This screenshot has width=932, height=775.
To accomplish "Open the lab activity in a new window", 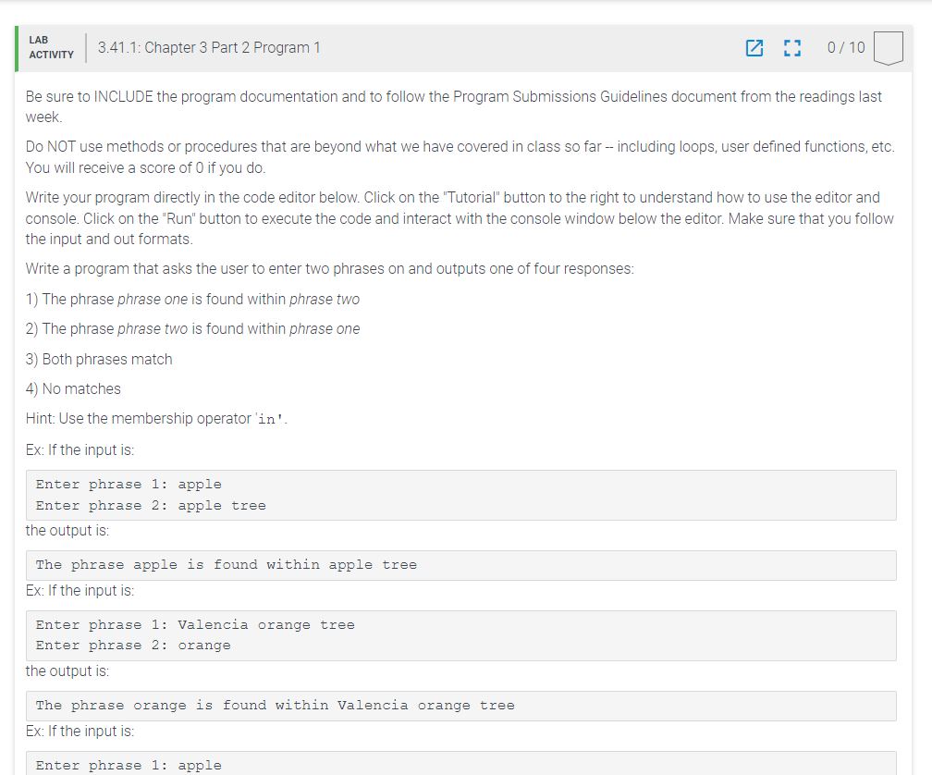I will pos(755,47).
